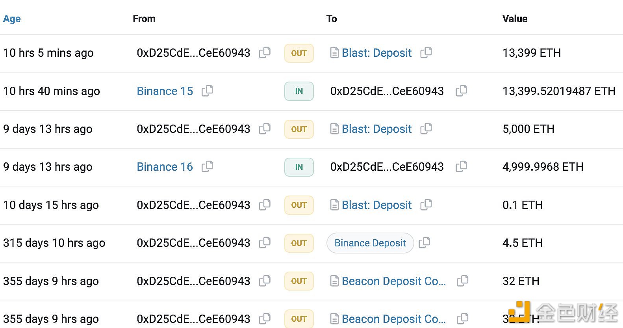Click To address 0xD25CdE...CeE60943 in Binance 15 row
The width and height of the screenshot is (623, 328).
[x=387, y=91]
